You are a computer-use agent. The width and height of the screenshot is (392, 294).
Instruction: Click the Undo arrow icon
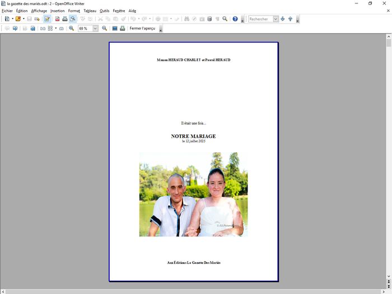coord(133,18)
